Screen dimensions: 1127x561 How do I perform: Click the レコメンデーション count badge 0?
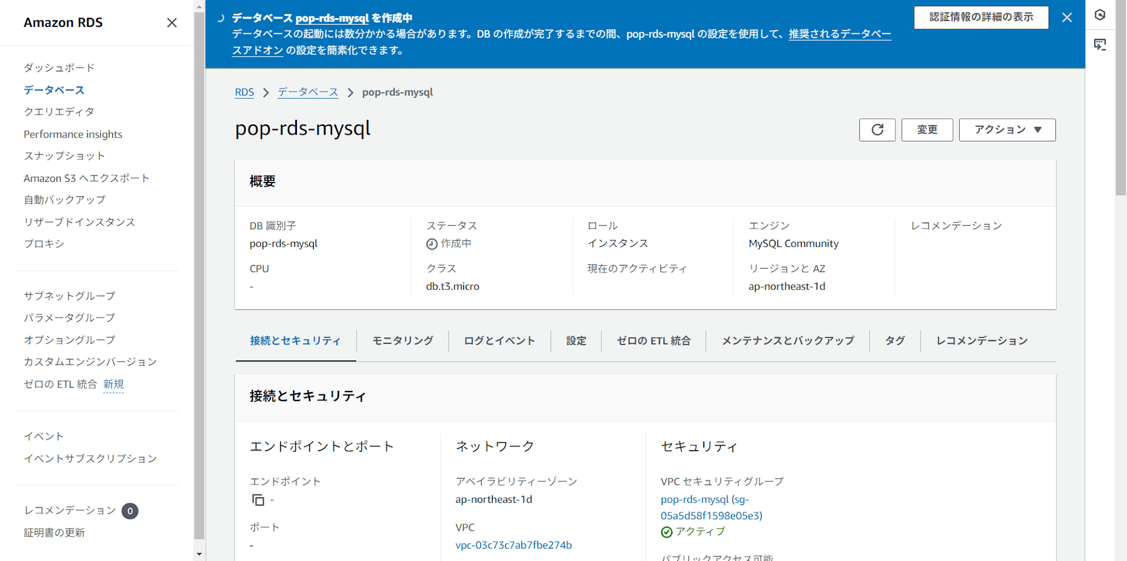(130, 511)
